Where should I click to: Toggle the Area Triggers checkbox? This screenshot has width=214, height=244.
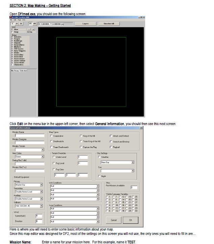tap(12, 51)
